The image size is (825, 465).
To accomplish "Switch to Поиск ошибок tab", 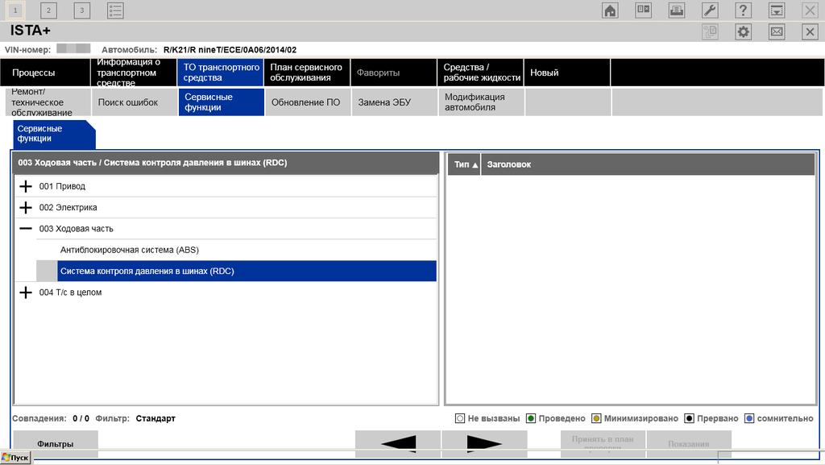I will (x=134, y=102).
